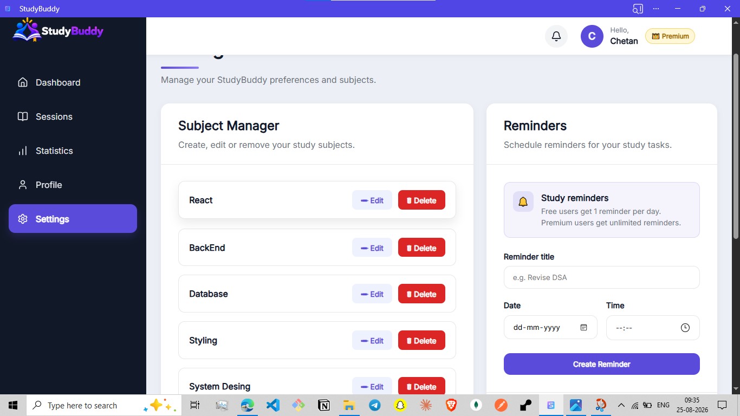Click the StudyBuddy logo in the sidebar

click(x=58, y=30)
